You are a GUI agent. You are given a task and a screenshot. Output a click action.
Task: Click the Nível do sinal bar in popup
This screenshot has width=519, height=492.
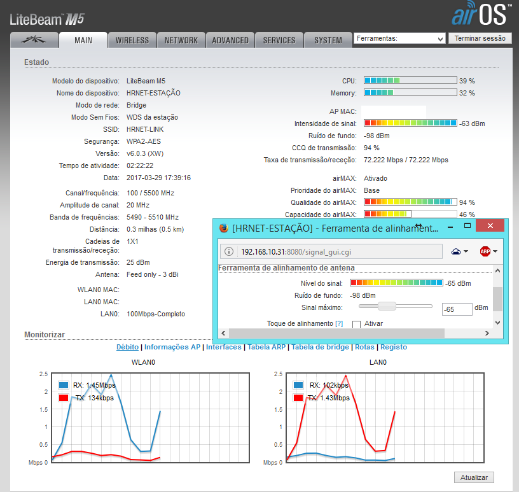pos(396,283)
